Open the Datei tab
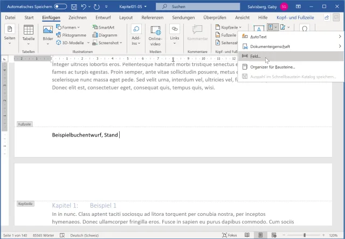 tap(10, 17)
